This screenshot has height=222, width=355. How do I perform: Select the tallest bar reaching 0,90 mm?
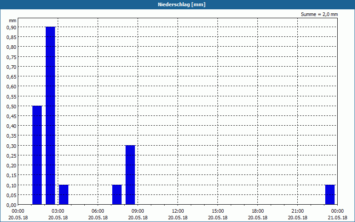(50, 115)
